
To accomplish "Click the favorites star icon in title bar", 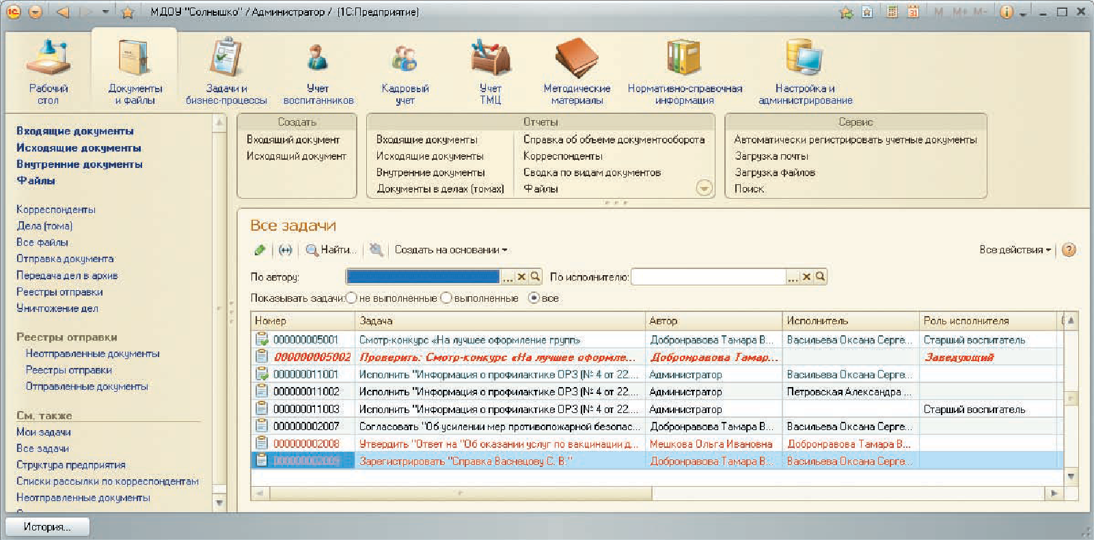I will (127, 12).
